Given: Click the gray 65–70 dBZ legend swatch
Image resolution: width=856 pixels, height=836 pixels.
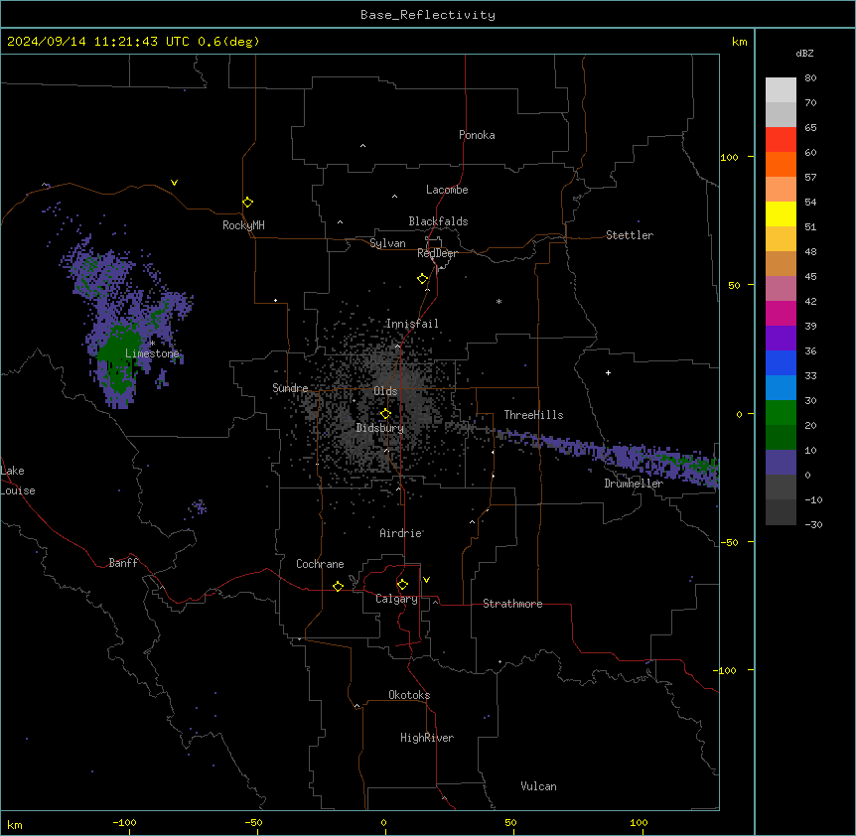Looking at the screenshot, I should (x=781, y=114).
